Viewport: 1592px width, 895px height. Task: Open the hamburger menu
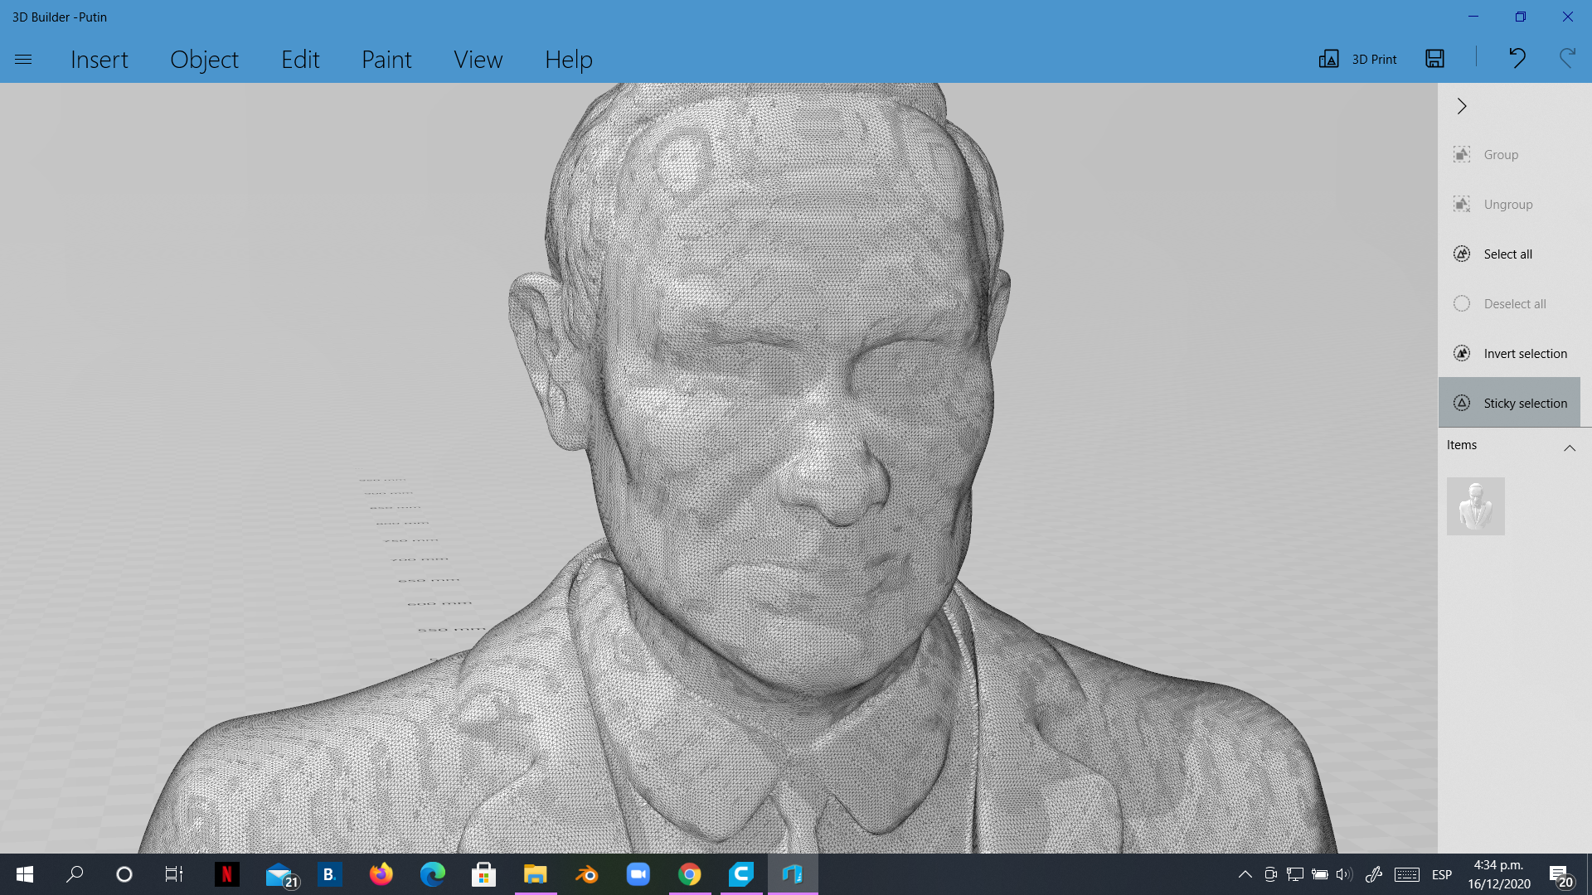point(23,59)
